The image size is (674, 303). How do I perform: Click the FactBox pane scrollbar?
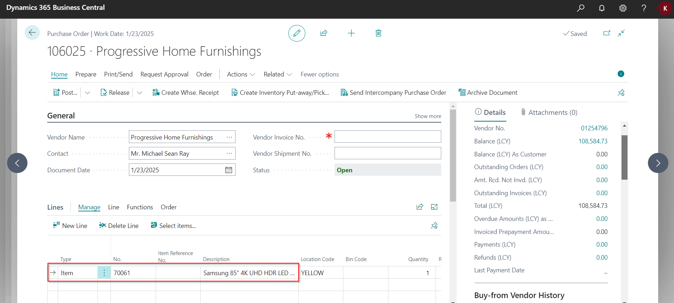tap(624, 157)
